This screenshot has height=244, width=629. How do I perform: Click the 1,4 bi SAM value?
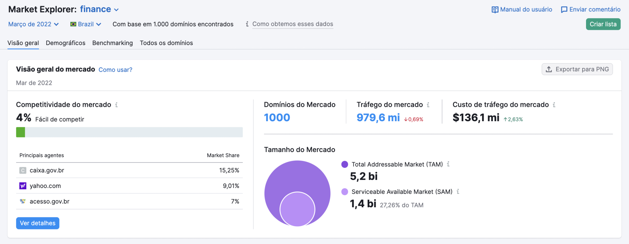[x=363, y=204]
